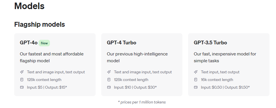
Task: Click the sparkle icon in GPT-3.5 Turbo card
Action: point(196,72)
